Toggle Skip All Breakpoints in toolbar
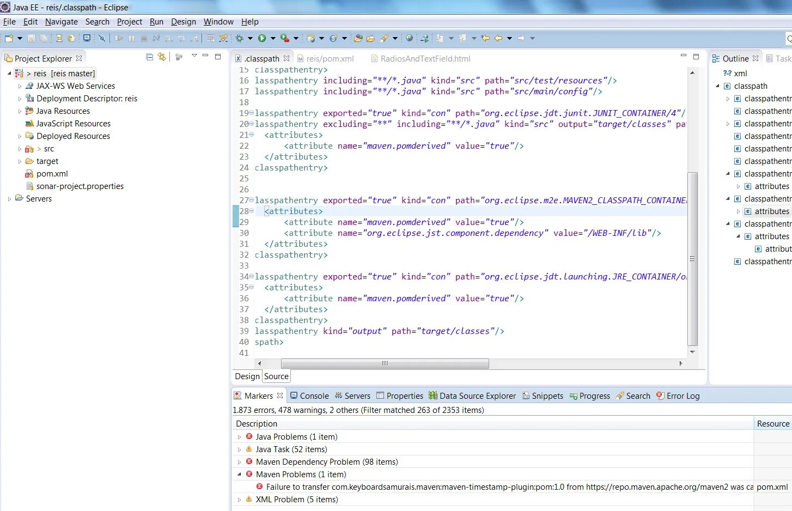 tap(102, 38)
